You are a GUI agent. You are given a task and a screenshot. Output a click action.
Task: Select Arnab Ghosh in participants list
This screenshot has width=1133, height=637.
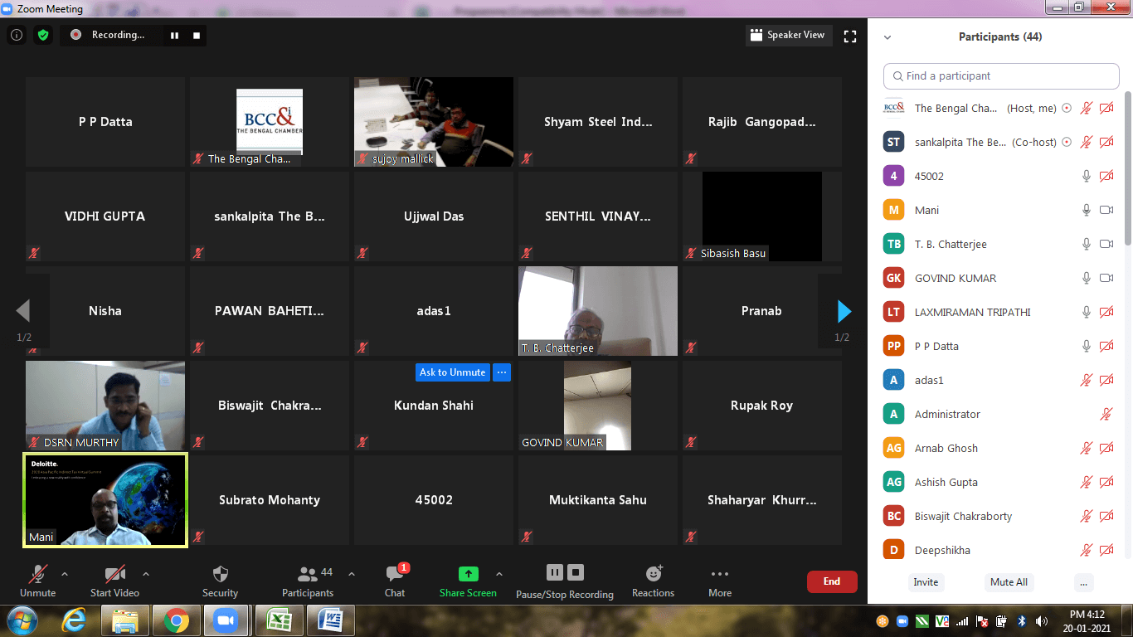tap(999, 448)
